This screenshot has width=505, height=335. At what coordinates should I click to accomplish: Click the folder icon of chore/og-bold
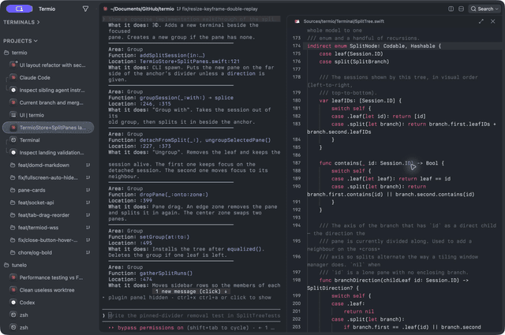coord(13,252)
